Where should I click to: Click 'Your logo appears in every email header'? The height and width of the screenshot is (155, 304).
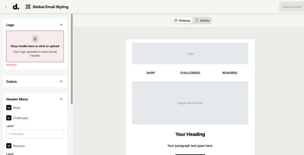point(35,54)
